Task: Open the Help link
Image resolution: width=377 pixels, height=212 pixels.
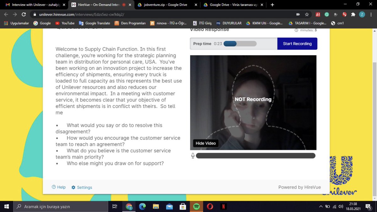Action: 59,187
